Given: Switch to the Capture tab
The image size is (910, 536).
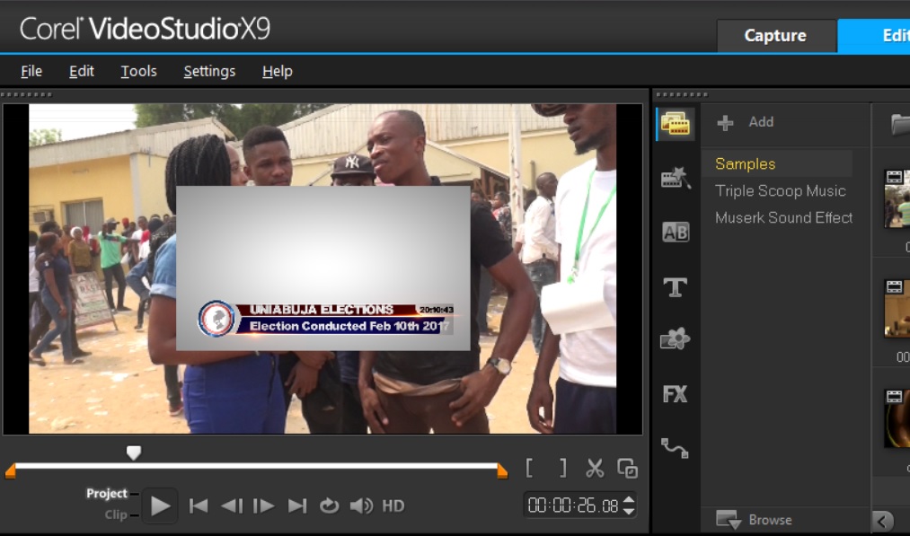Looking at the screenshot, I should pyautogui.click(x=775, y=35).
